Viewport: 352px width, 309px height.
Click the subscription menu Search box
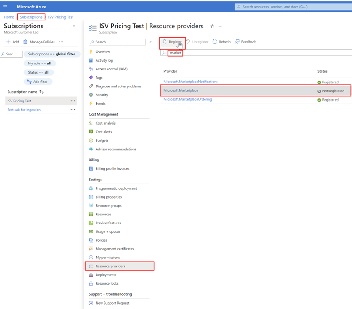[117, 42]
